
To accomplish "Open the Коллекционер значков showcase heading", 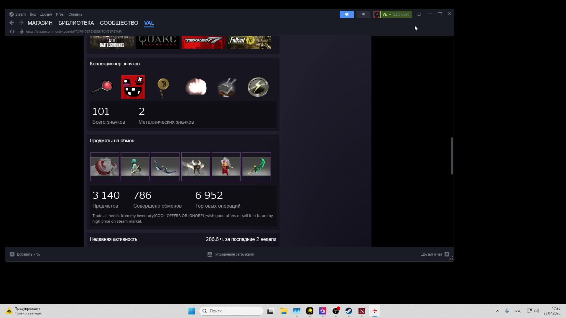I will pyautogui.click(x=115, y=64).
